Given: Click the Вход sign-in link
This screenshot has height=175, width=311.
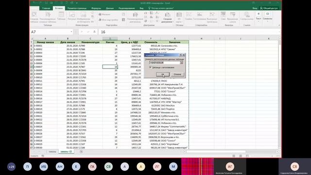Looking at the screenshot, I should click(x=255, y=8).
